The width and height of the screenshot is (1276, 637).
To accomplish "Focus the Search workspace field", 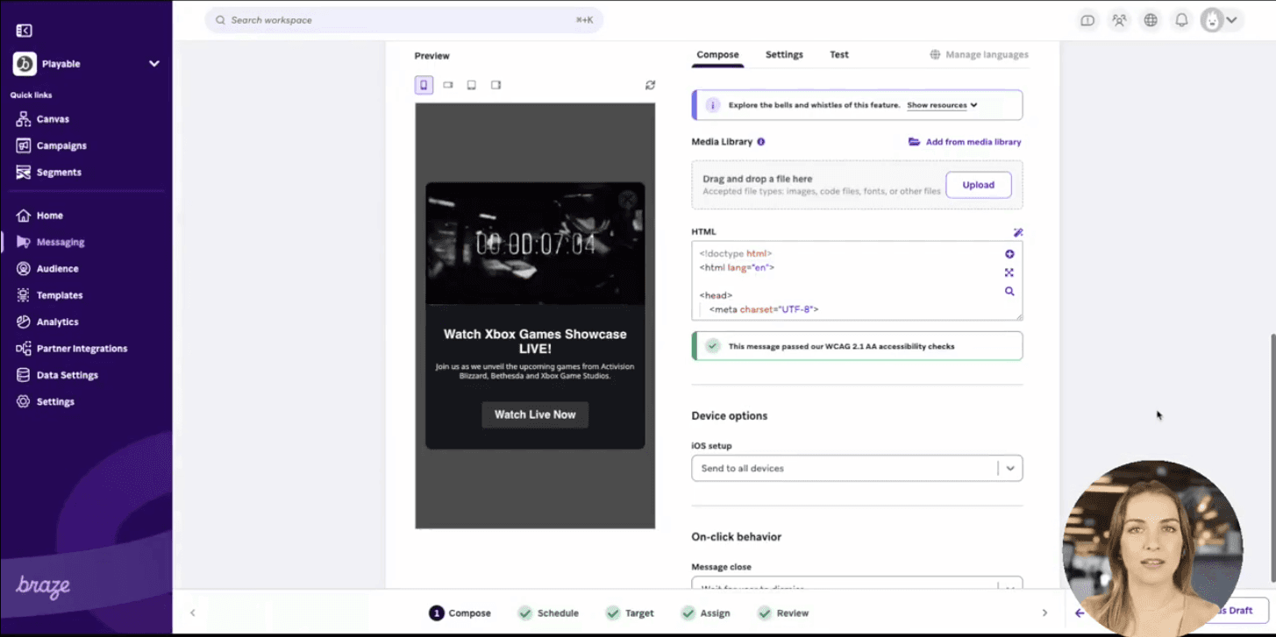I will coord(404,20).
